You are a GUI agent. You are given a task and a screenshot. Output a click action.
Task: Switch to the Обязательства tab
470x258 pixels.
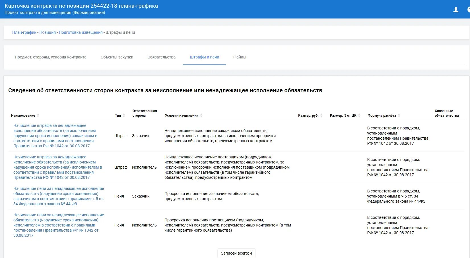coord(161,57)
